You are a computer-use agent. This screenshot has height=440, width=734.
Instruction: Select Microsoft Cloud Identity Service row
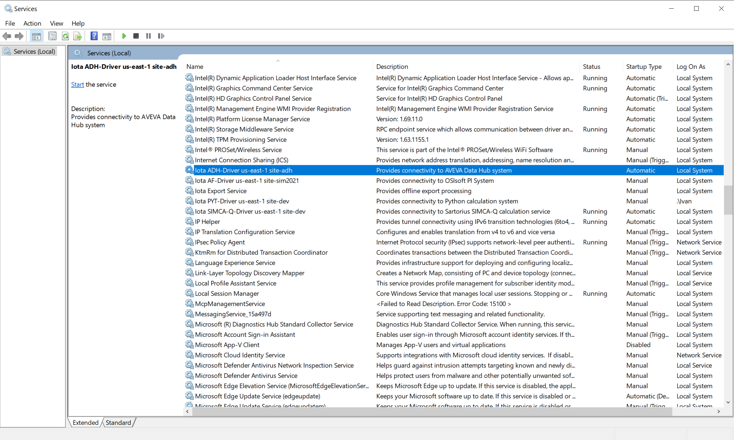coord(454,355)
